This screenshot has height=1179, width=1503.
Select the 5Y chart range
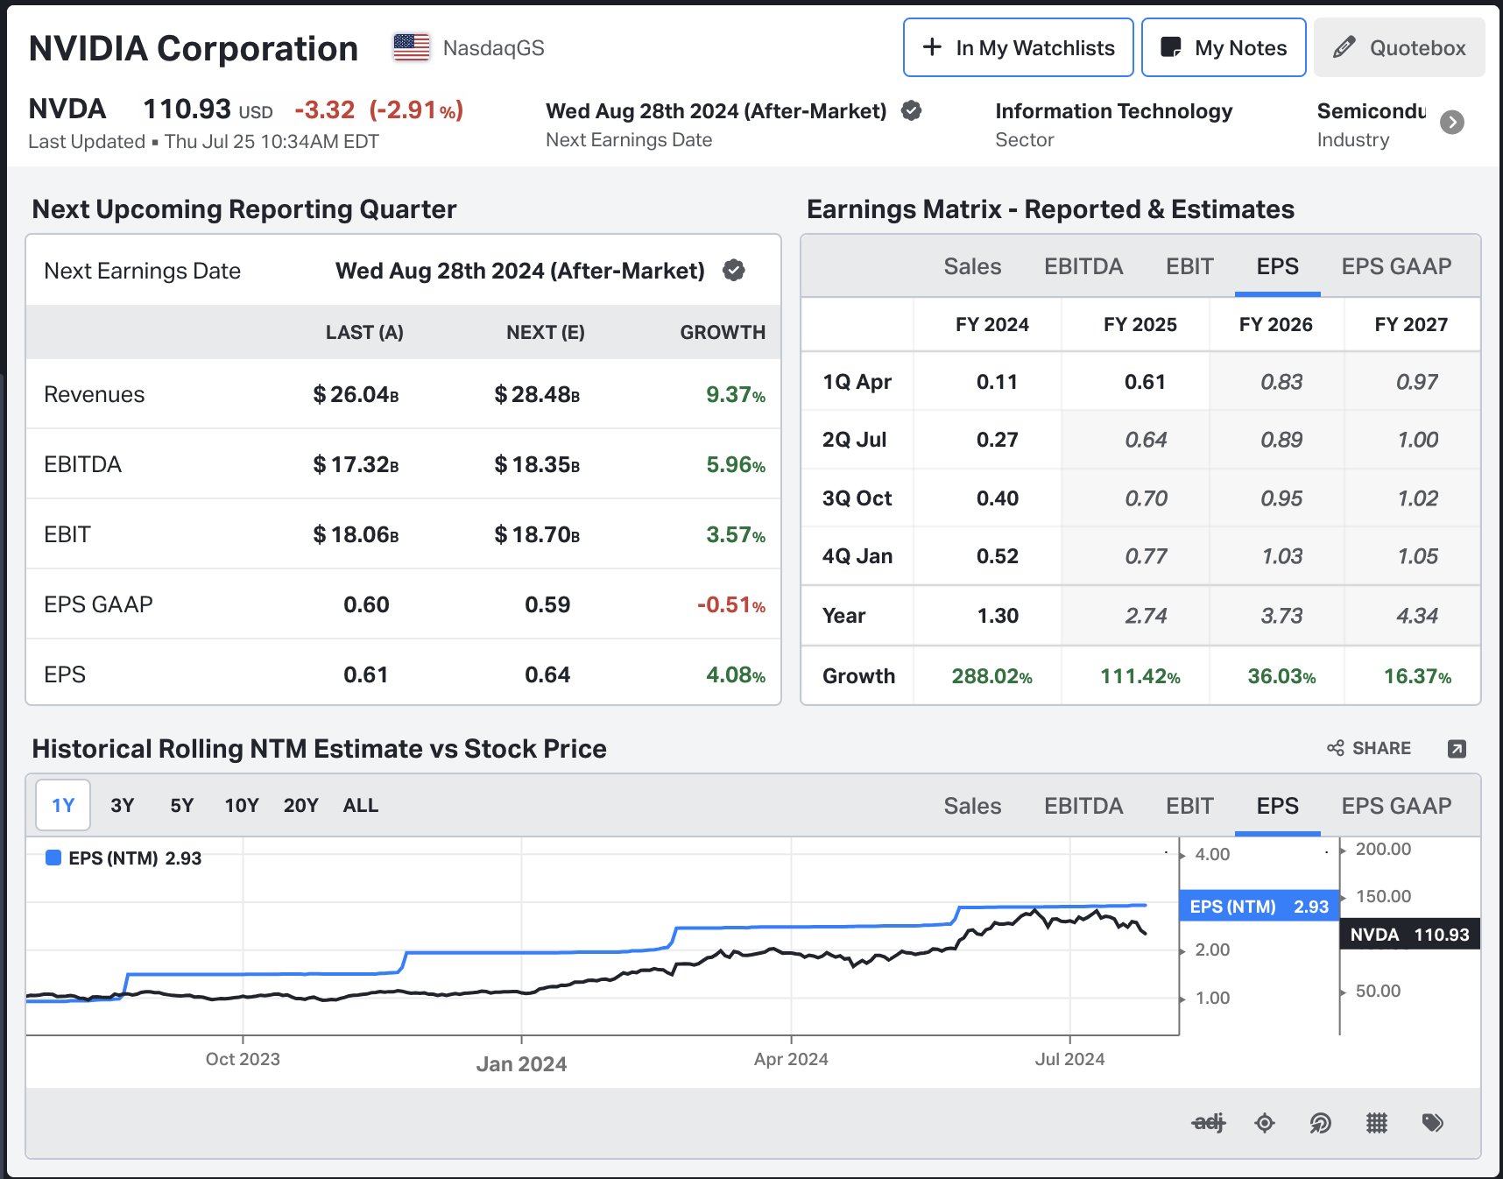tap(182, 805)
